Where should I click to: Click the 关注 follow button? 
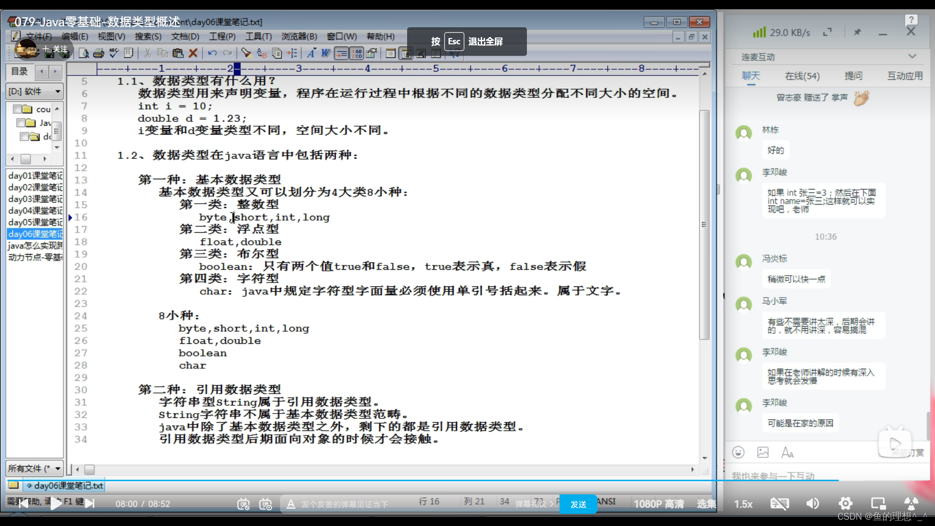pos(56,49)
